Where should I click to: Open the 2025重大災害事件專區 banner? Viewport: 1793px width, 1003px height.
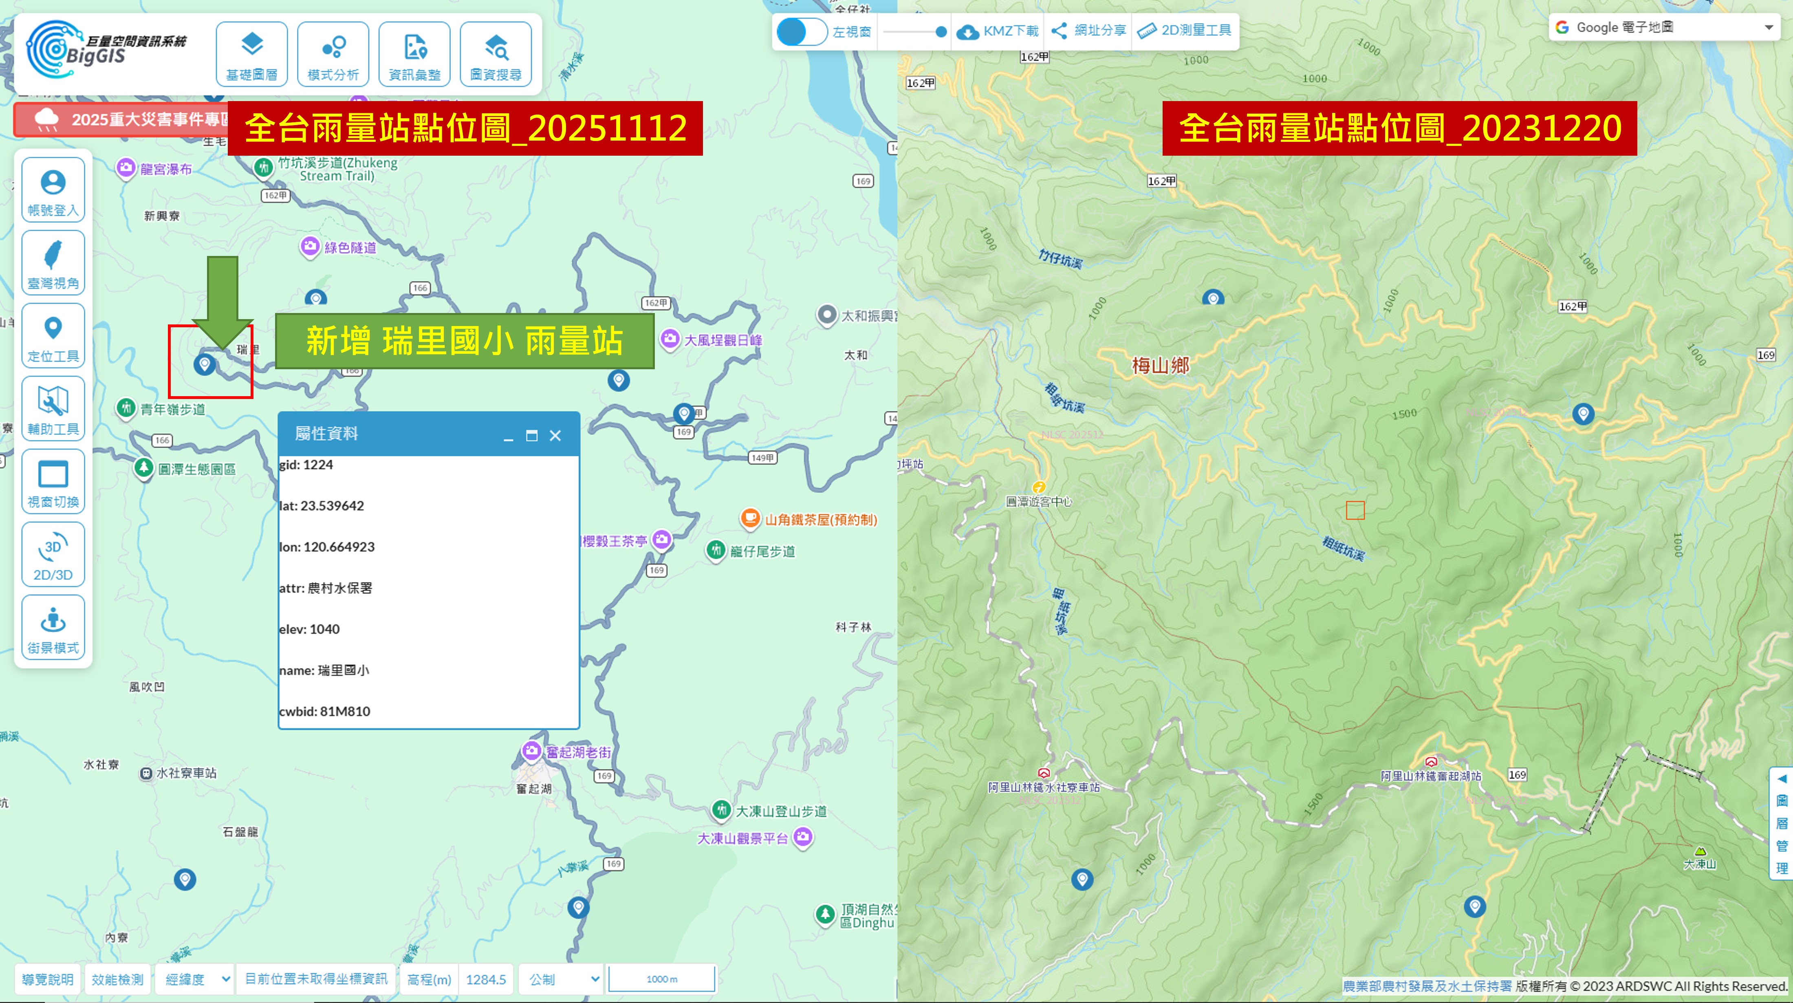tap(122, 120)
